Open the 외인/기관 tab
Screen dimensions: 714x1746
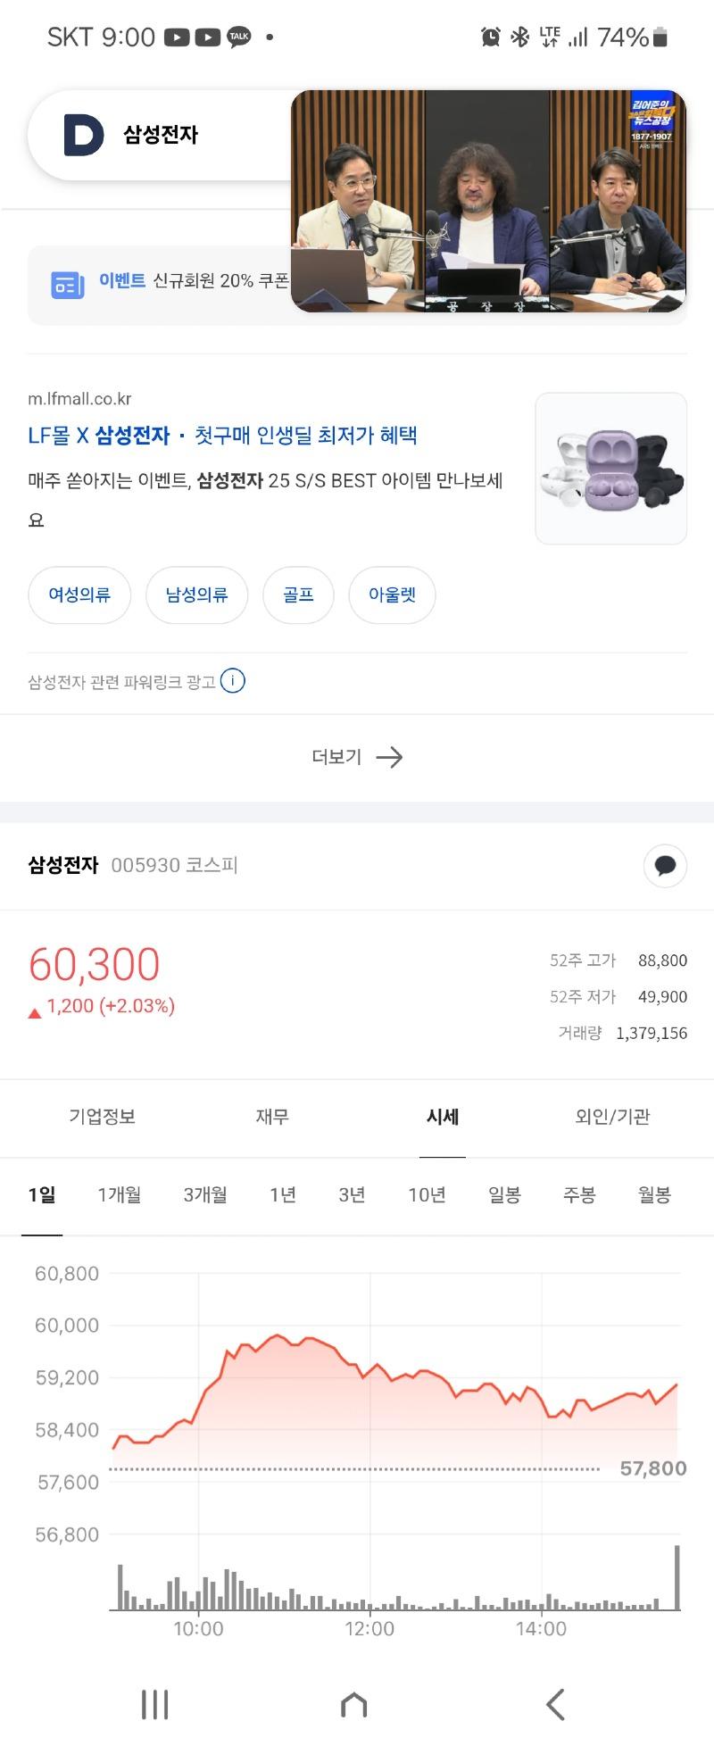click(612, 1117)
